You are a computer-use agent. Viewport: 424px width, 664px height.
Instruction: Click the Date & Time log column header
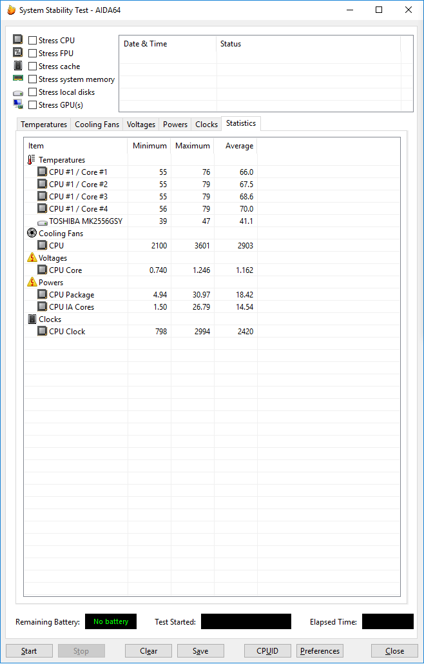(x=168, y=44)
